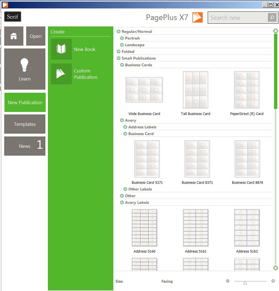The image size is (279, 291).
Task: Click the green vertical scrollbar thumb
Action: pyautogui.click(x=276, y=71)
